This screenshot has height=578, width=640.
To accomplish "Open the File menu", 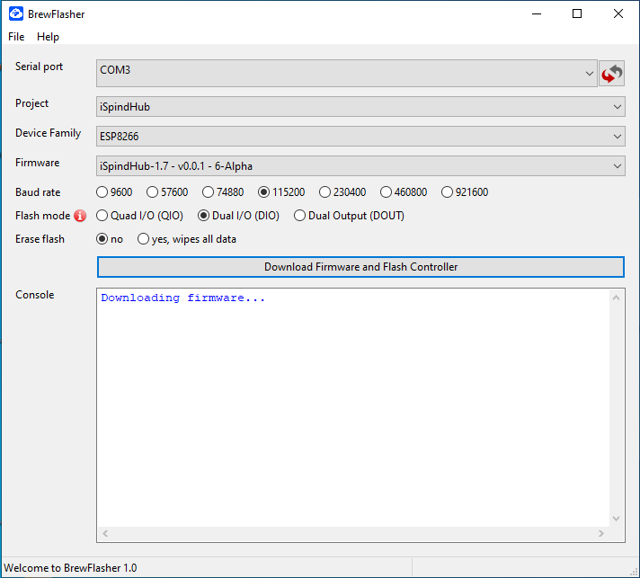I will point(16,37).
